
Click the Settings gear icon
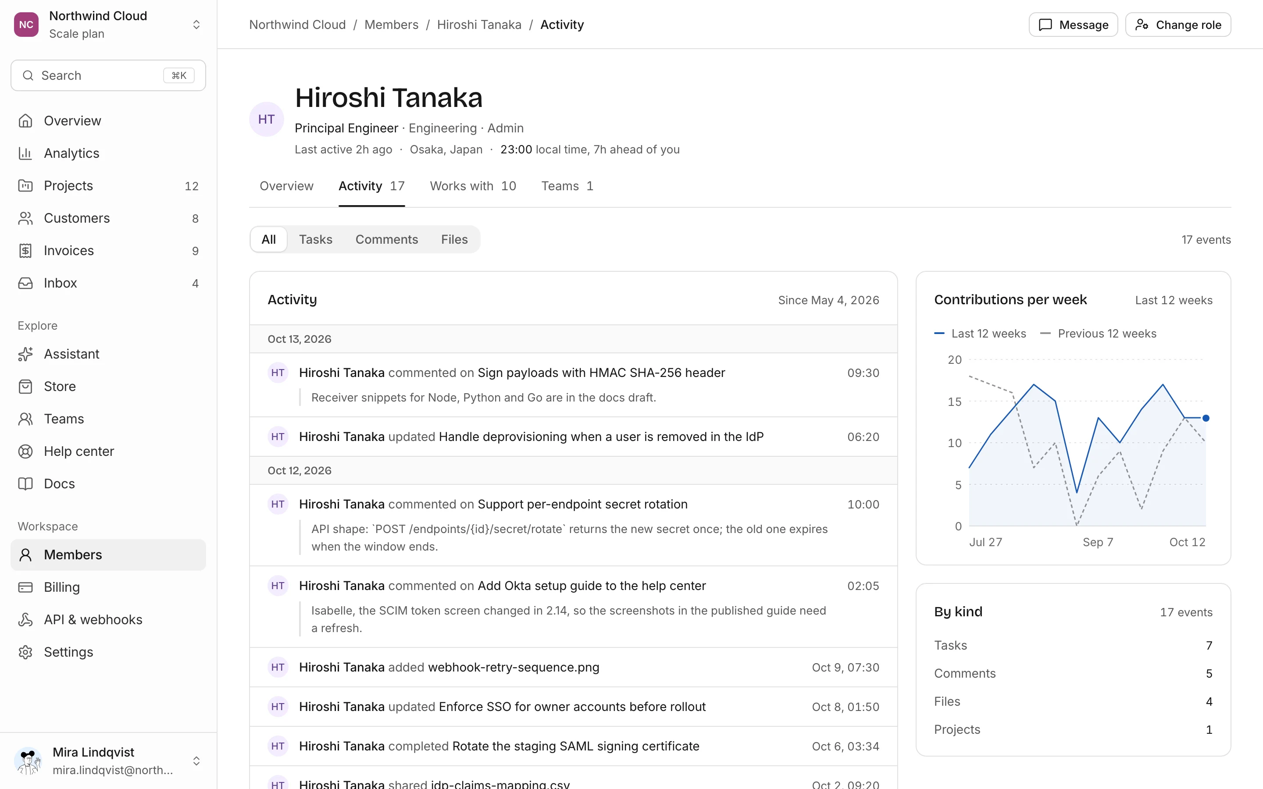coord(25,652)
